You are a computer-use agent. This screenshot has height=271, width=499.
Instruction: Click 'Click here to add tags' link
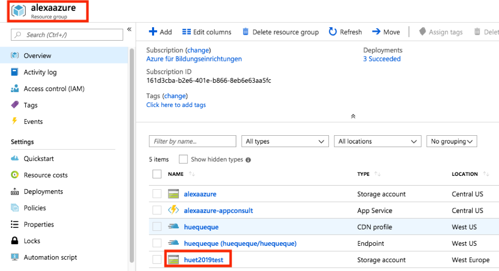click(176, 105)
